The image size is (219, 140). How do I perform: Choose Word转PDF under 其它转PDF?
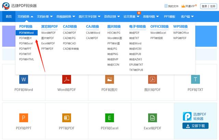tap(48, 33)
